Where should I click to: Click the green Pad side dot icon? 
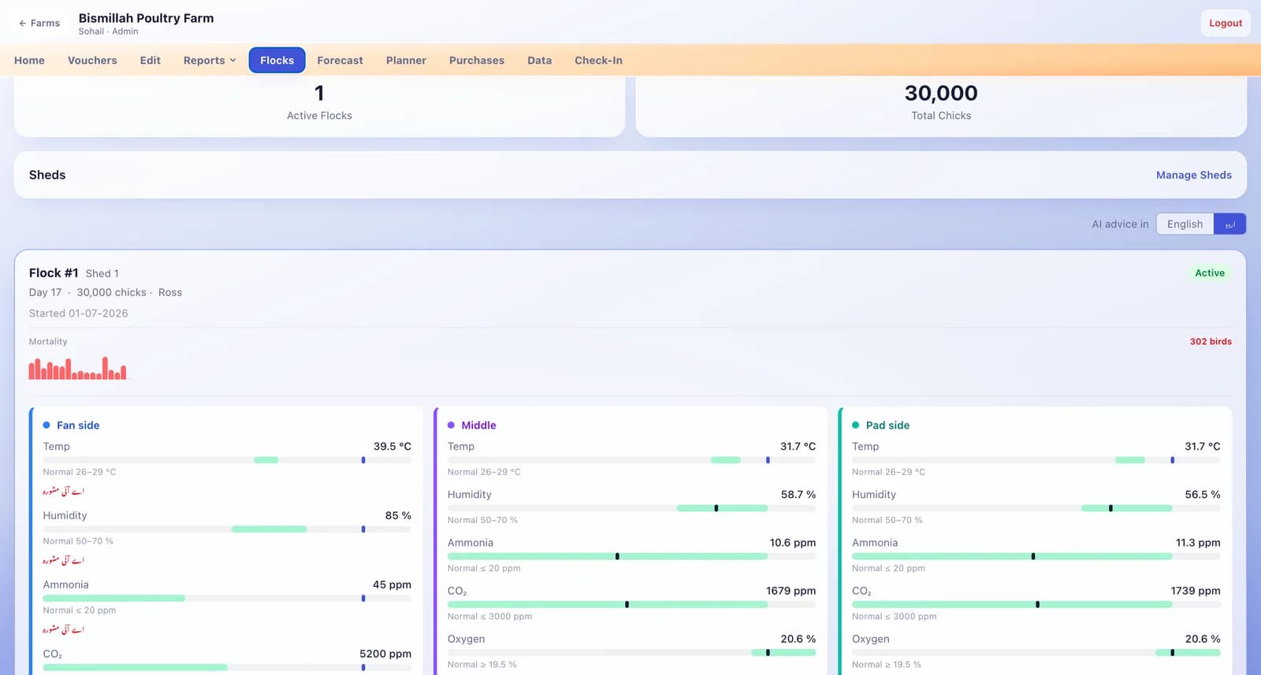[x=856, y=425]
